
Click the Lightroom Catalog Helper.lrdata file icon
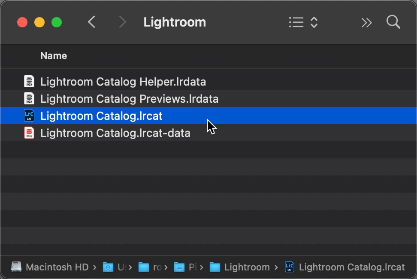[29, 81]
